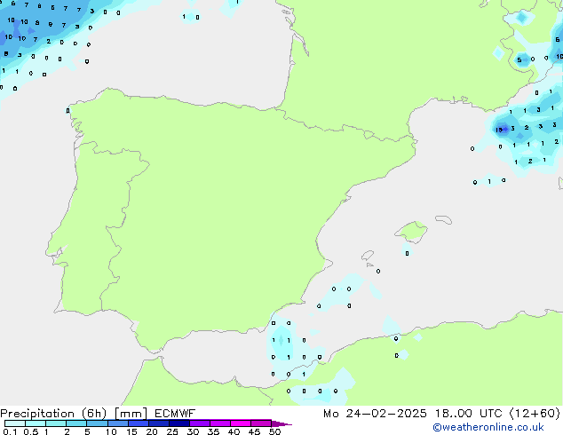
Task: Click the '35' legend scale label
Action: click(x=213, y=431)
